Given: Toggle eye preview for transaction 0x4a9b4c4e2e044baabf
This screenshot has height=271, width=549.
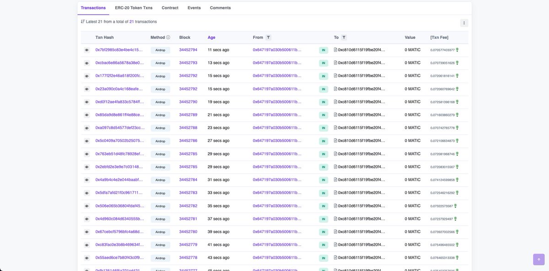Looking at the screenshot, I should point(86,180).
